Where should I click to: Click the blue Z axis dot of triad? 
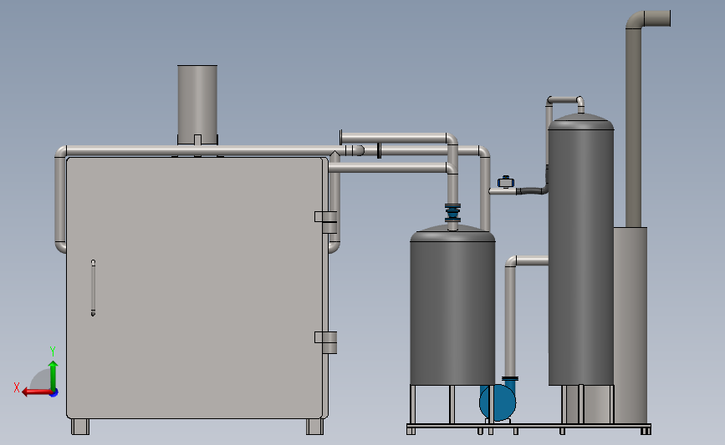pos(54,393)
